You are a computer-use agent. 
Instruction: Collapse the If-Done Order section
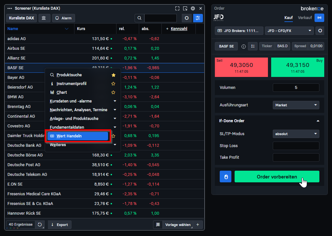point(318,121)
